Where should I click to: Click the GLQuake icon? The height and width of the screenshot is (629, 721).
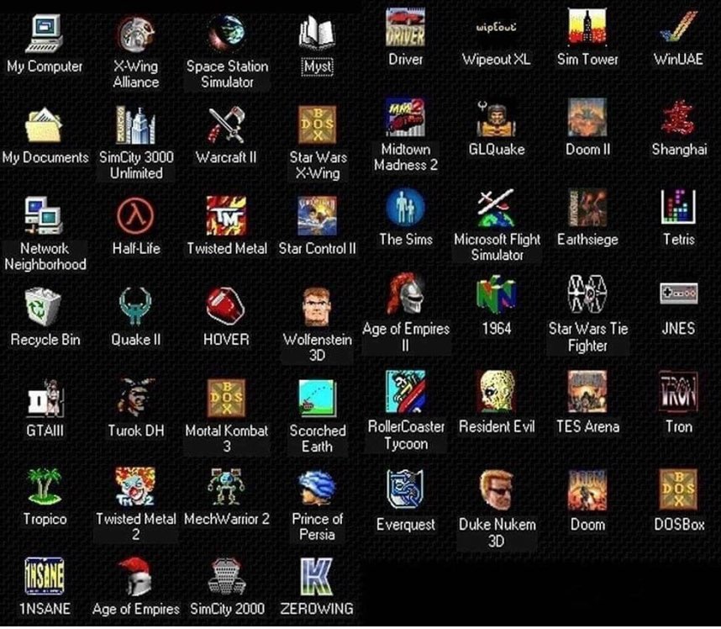(496, 118)
